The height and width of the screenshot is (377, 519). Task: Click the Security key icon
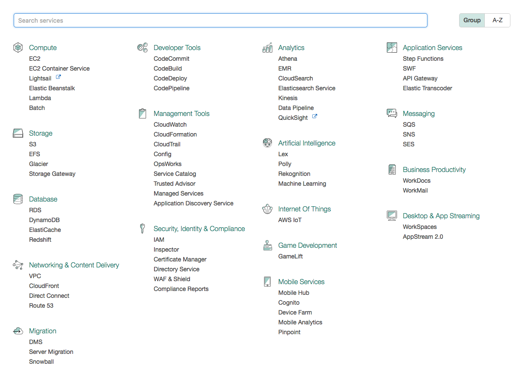(x=142, y=229)
